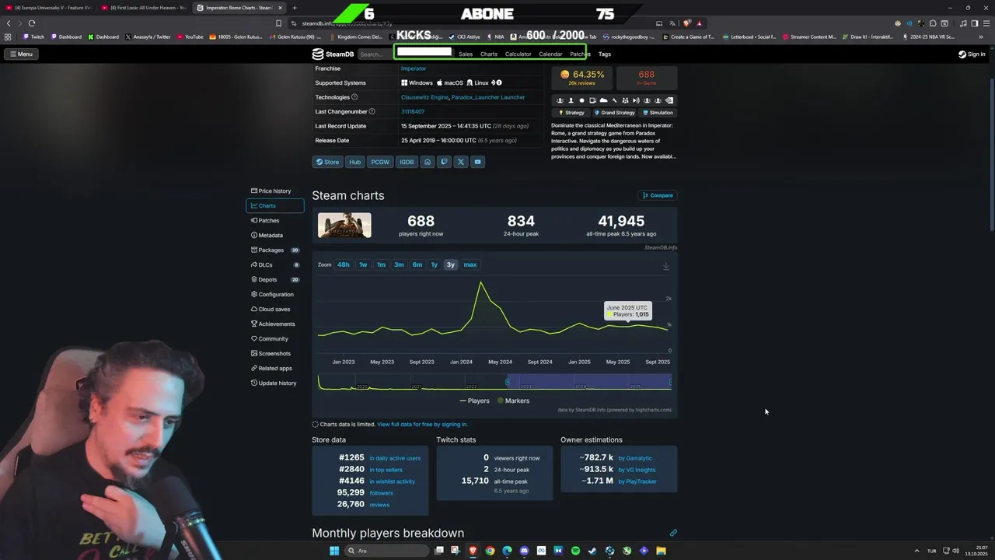Viewport: 995px width, 560px height.
Task: Open 'View full data for free' link
Action: [x=422, y=425]
